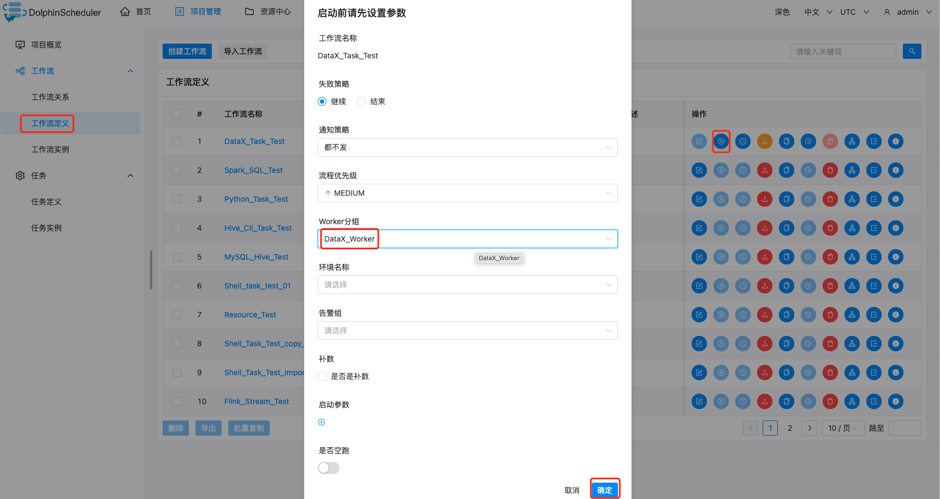This screenshot has width=940, height=499.
Task: Click copy icon for Python_Task_Test row
Action: pos(787,199)
